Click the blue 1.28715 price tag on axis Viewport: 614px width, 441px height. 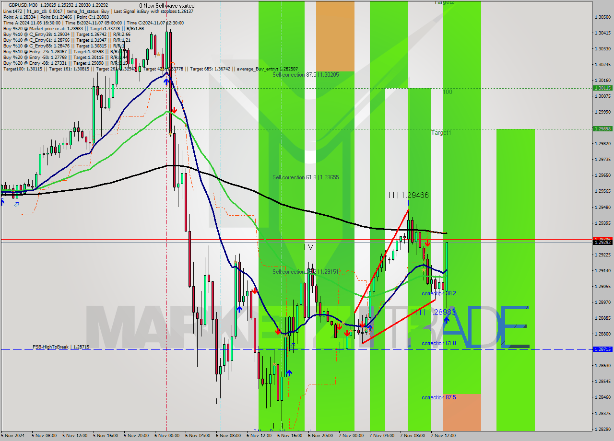tap(602, 349)
